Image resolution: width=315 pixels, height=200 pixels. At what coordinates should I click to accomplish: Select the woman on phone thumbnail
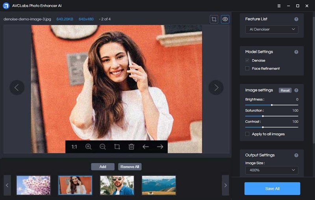75,185
